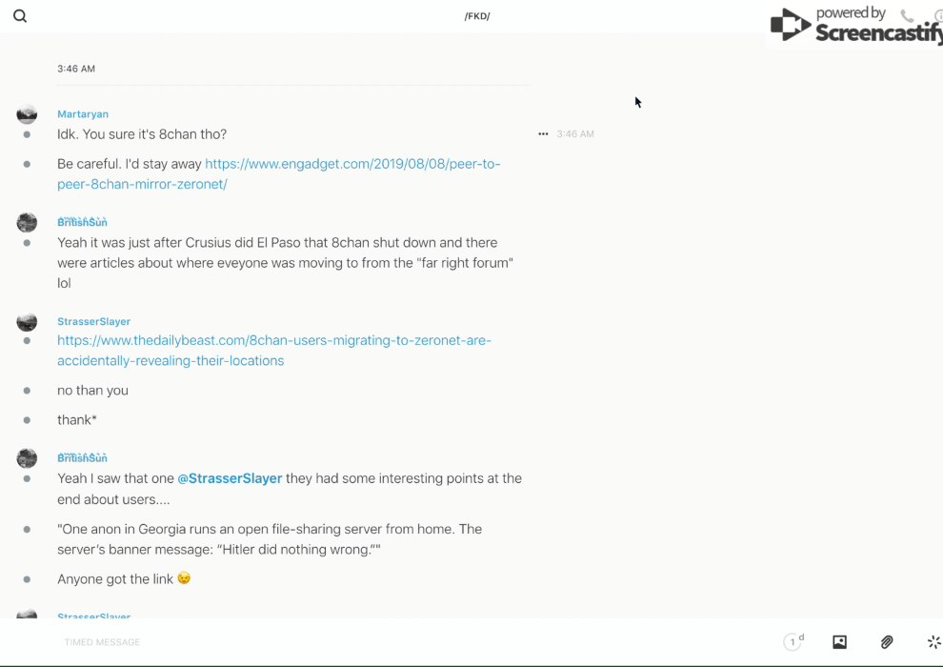Click the @StrasserSlayer mention
The width and height of the screenshot is (943, 667).
click(230, 478)
